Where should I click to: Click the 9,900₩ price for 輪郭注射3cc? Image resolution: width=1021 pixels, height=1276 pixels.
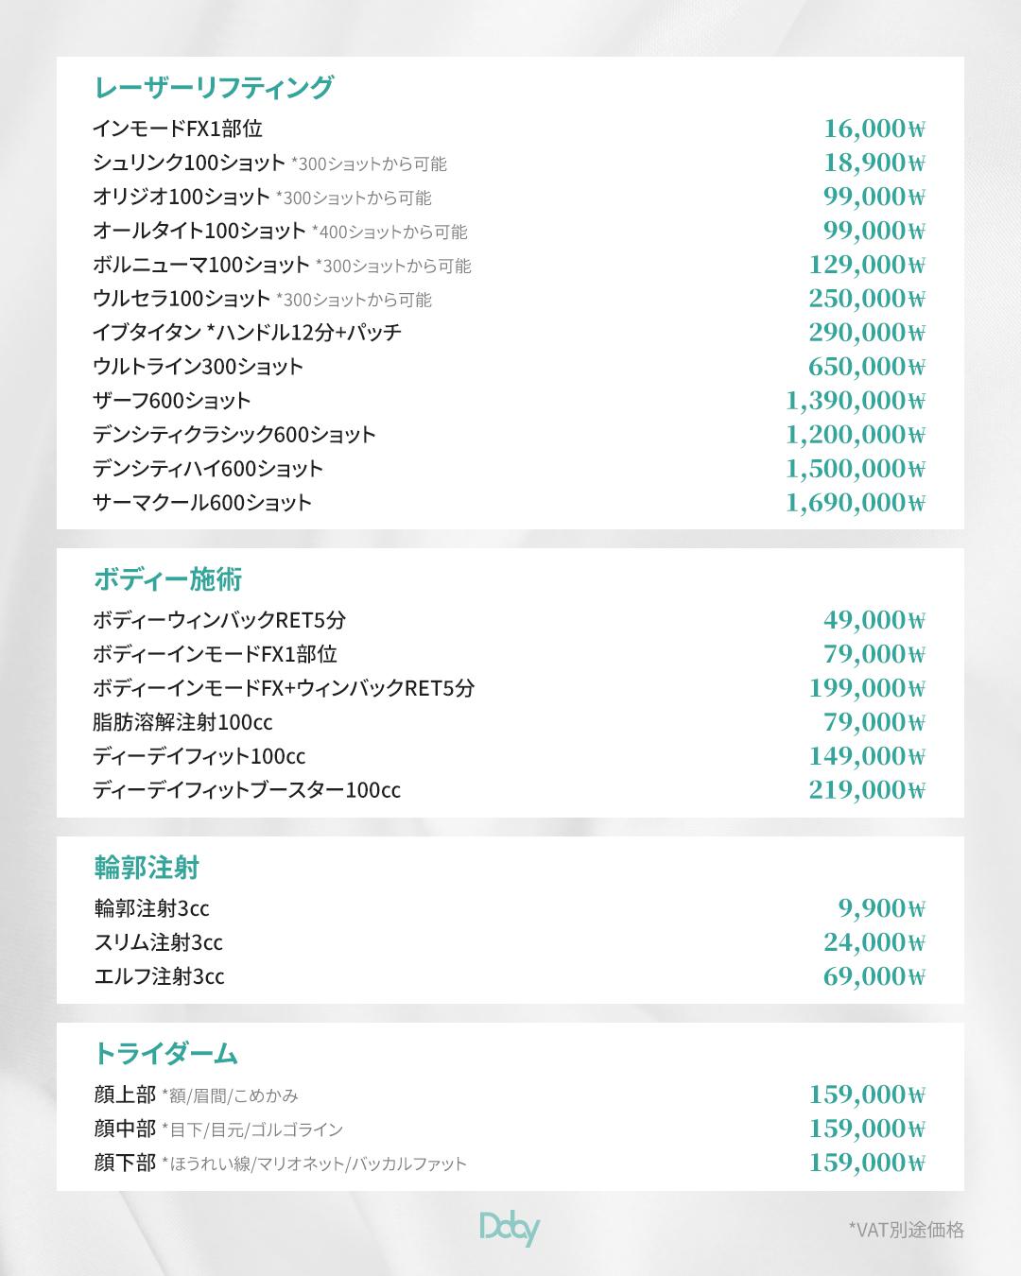tap(881, 908)
